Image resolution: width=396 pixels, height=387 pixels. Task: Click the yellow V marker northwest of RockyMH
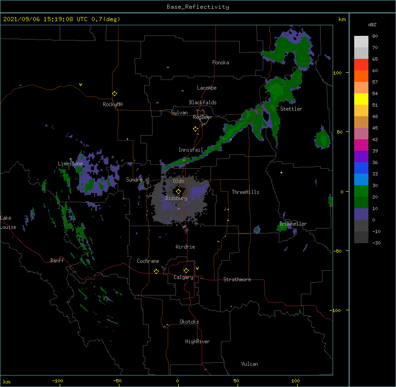(80, 85)
